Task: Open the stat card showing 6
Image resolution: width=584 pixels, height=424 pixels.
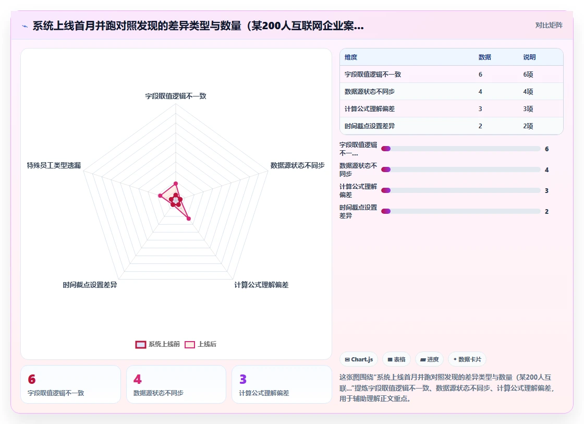Action: coord(71,384)
